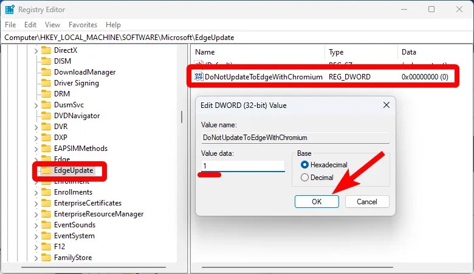This screenshot has height=274, width=474.
Task: Expand the DXP key
Action: (36, 138)
